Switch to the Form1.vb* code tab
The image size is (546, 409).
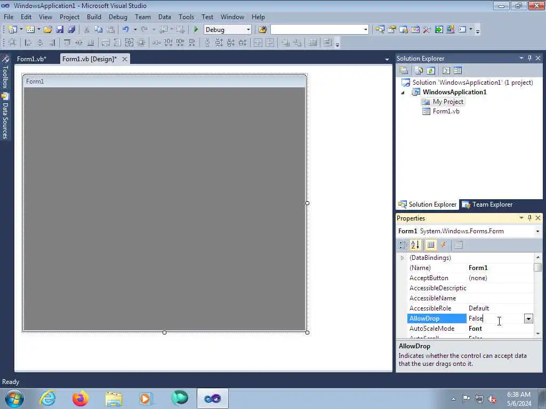point(31,59)
